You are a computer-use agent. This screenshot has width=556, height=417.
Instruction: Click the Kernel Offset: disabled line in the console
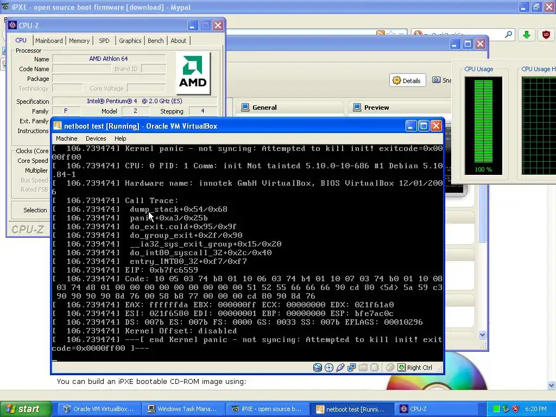point(181,331)
